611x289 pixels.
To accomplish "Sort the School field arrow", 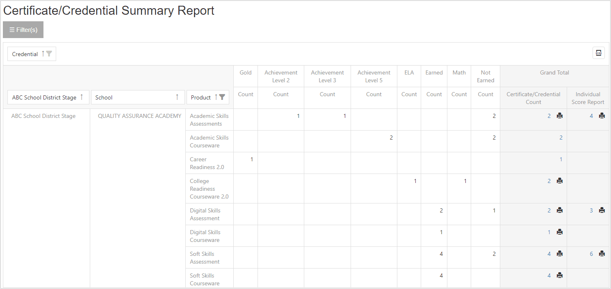I will click(177, 97).
